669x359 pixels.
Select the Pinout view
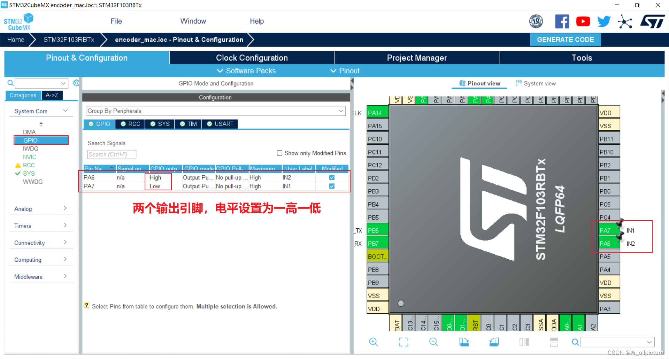pos(480,83)
